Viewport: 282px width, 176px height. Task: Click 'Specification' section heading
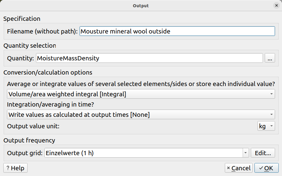22,19
